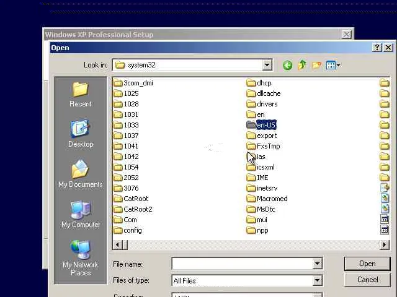Go to Desktop in places bar

click(x=81, y=134)
